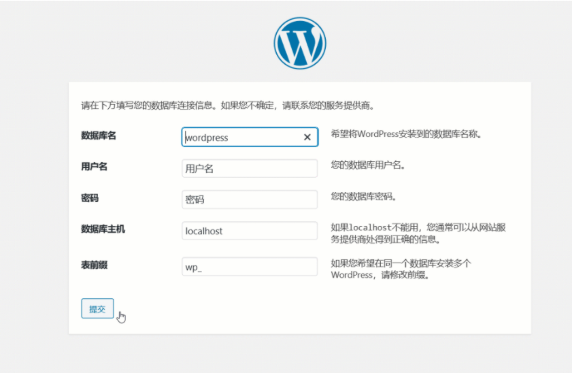Click the 请修改前缀 help text
The height and width of the screenshot is (373, 572).
[x=401, y=269]
